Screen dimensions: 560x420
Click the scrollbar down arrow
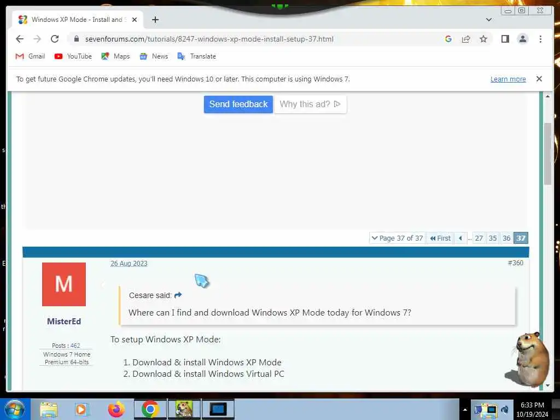[x=547, y=386]
